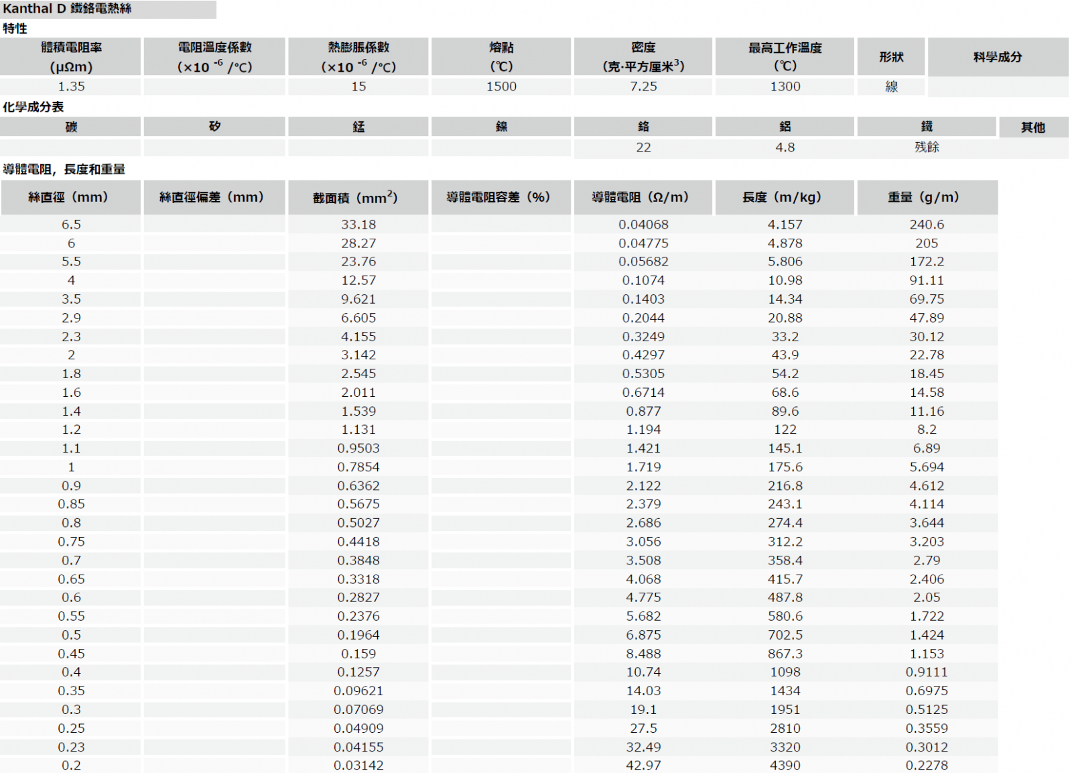The width and height of the screenshot is (1072, 773).
Task: Click cross-section value 0.2376
Action: click(358, 616)
